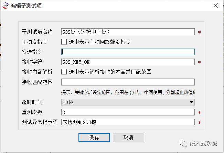Click into the empty 发送指令 input field
This screenshot has width=224, height=153.
tap(128, 52)
